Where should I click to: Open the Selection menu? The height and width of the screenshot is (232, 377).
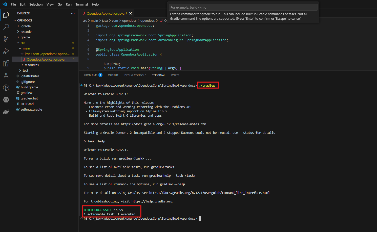36,4
